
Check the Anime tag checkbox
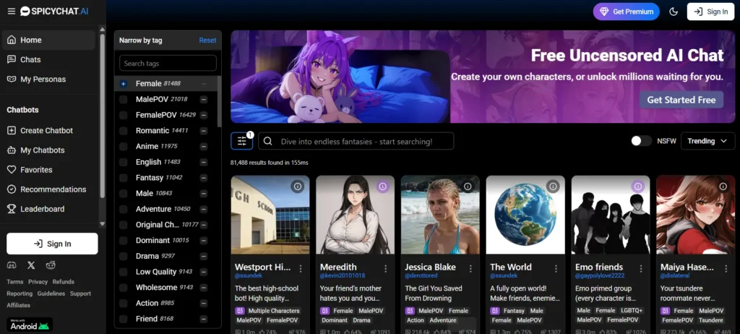pyautogui.click(x=123, y=147)
